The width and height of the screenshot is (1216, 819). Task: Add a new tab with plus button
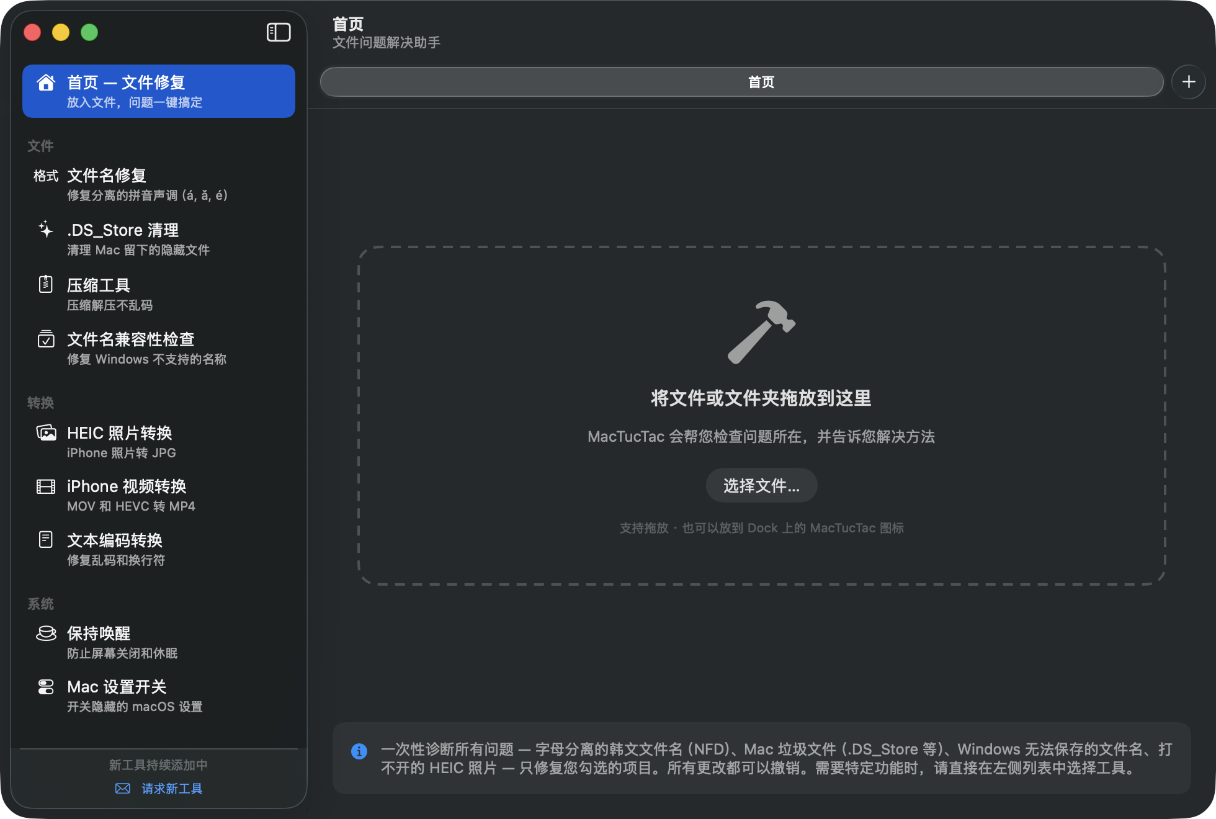coord(1189,82)
